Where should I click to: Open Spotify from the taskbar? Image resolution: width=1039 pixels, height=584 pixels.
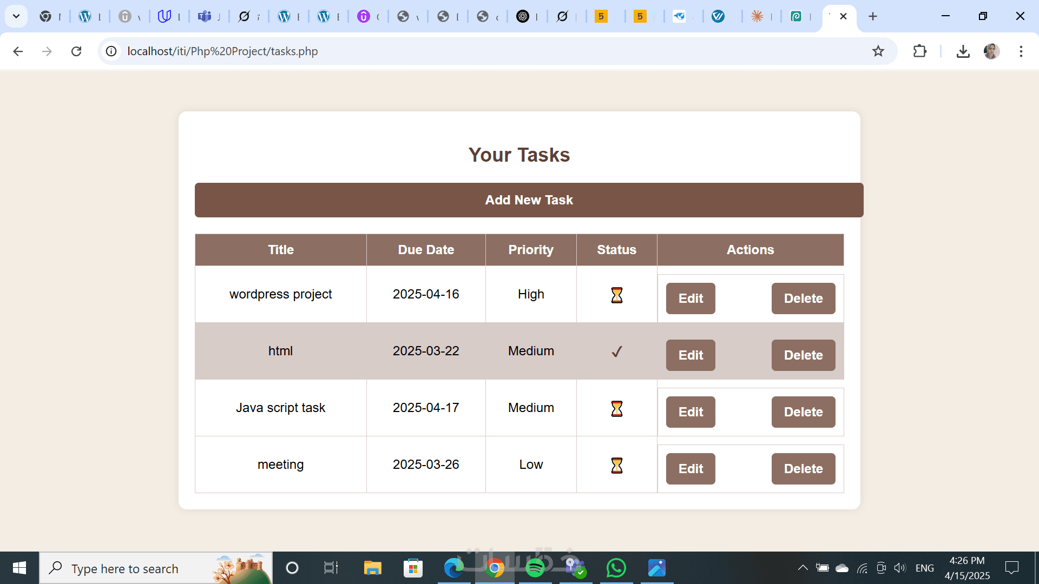coord(535,568)
